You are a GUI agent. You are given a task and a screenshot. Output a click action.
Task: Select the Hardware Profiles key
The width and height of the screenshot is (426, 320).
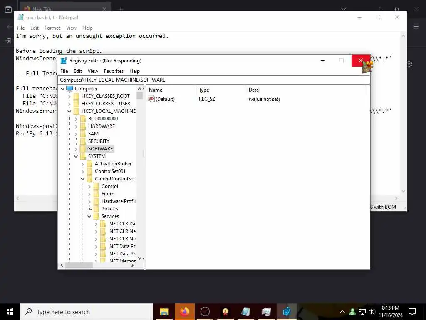pos(119,201)
